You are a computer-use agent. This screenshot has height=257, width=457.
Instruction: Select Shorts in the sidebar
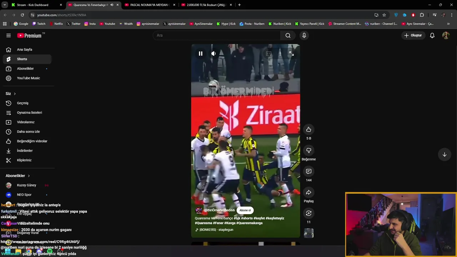click(27, 59)
